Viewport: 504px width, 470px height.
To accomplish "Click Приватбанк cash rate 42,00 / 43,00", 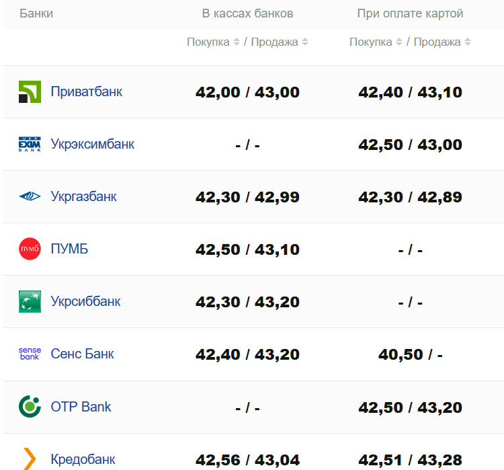I will [247, 92].
